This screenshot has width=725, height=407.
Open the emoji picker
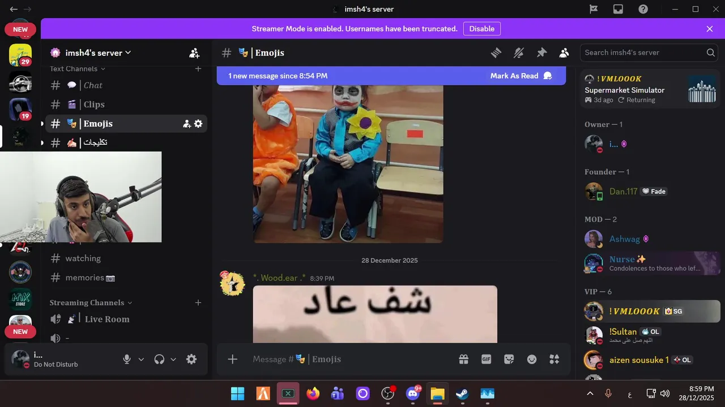(531, 359)
